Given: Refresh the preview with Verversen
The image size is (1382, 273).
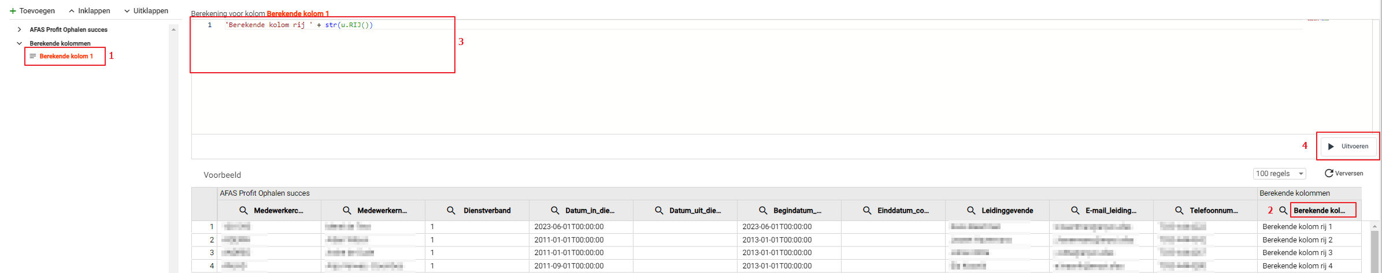Looking at the screenshot, I should coord(1344,174).
